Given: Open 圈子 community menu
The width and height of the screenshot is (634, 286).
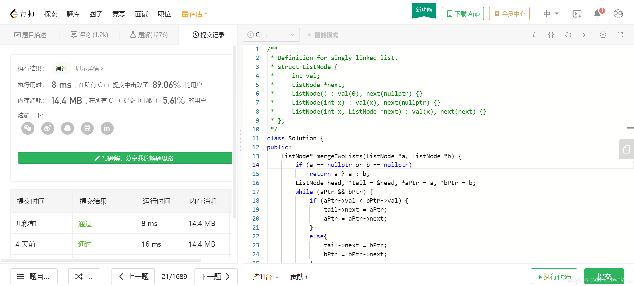Looking at the screenshot, I should tap(96, 14).
